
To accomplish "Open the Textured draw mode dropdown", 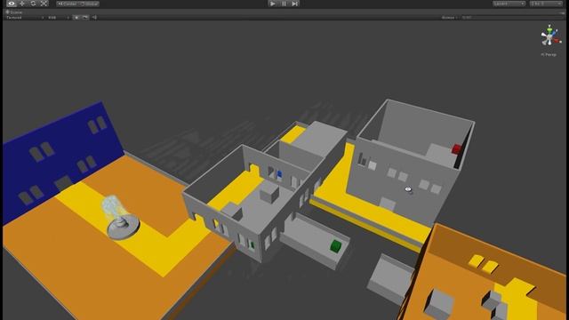I will tap(25, 18).
